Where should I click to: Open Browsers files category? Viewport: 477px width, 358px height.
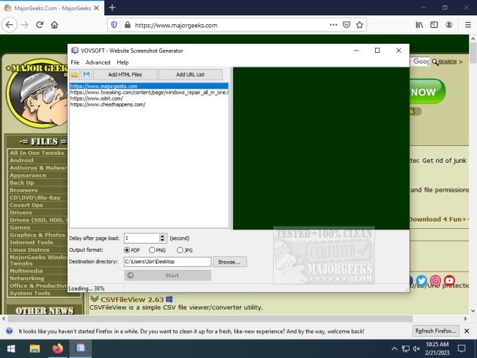click(23, 190)
